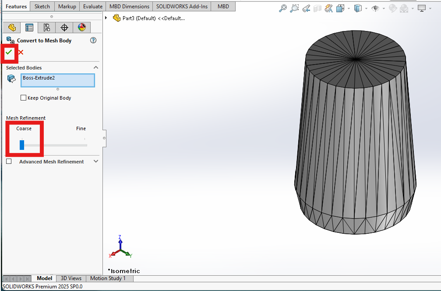Switch to PropertyManager tab icon
This screenshot has width=441, height=291.
tap(29, 28)
